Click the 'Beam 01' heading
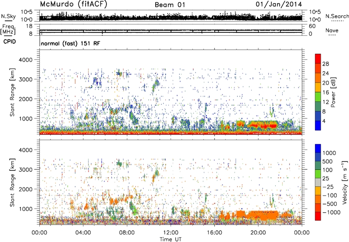This screenshot has width=349, height=242. coord(170,5)
